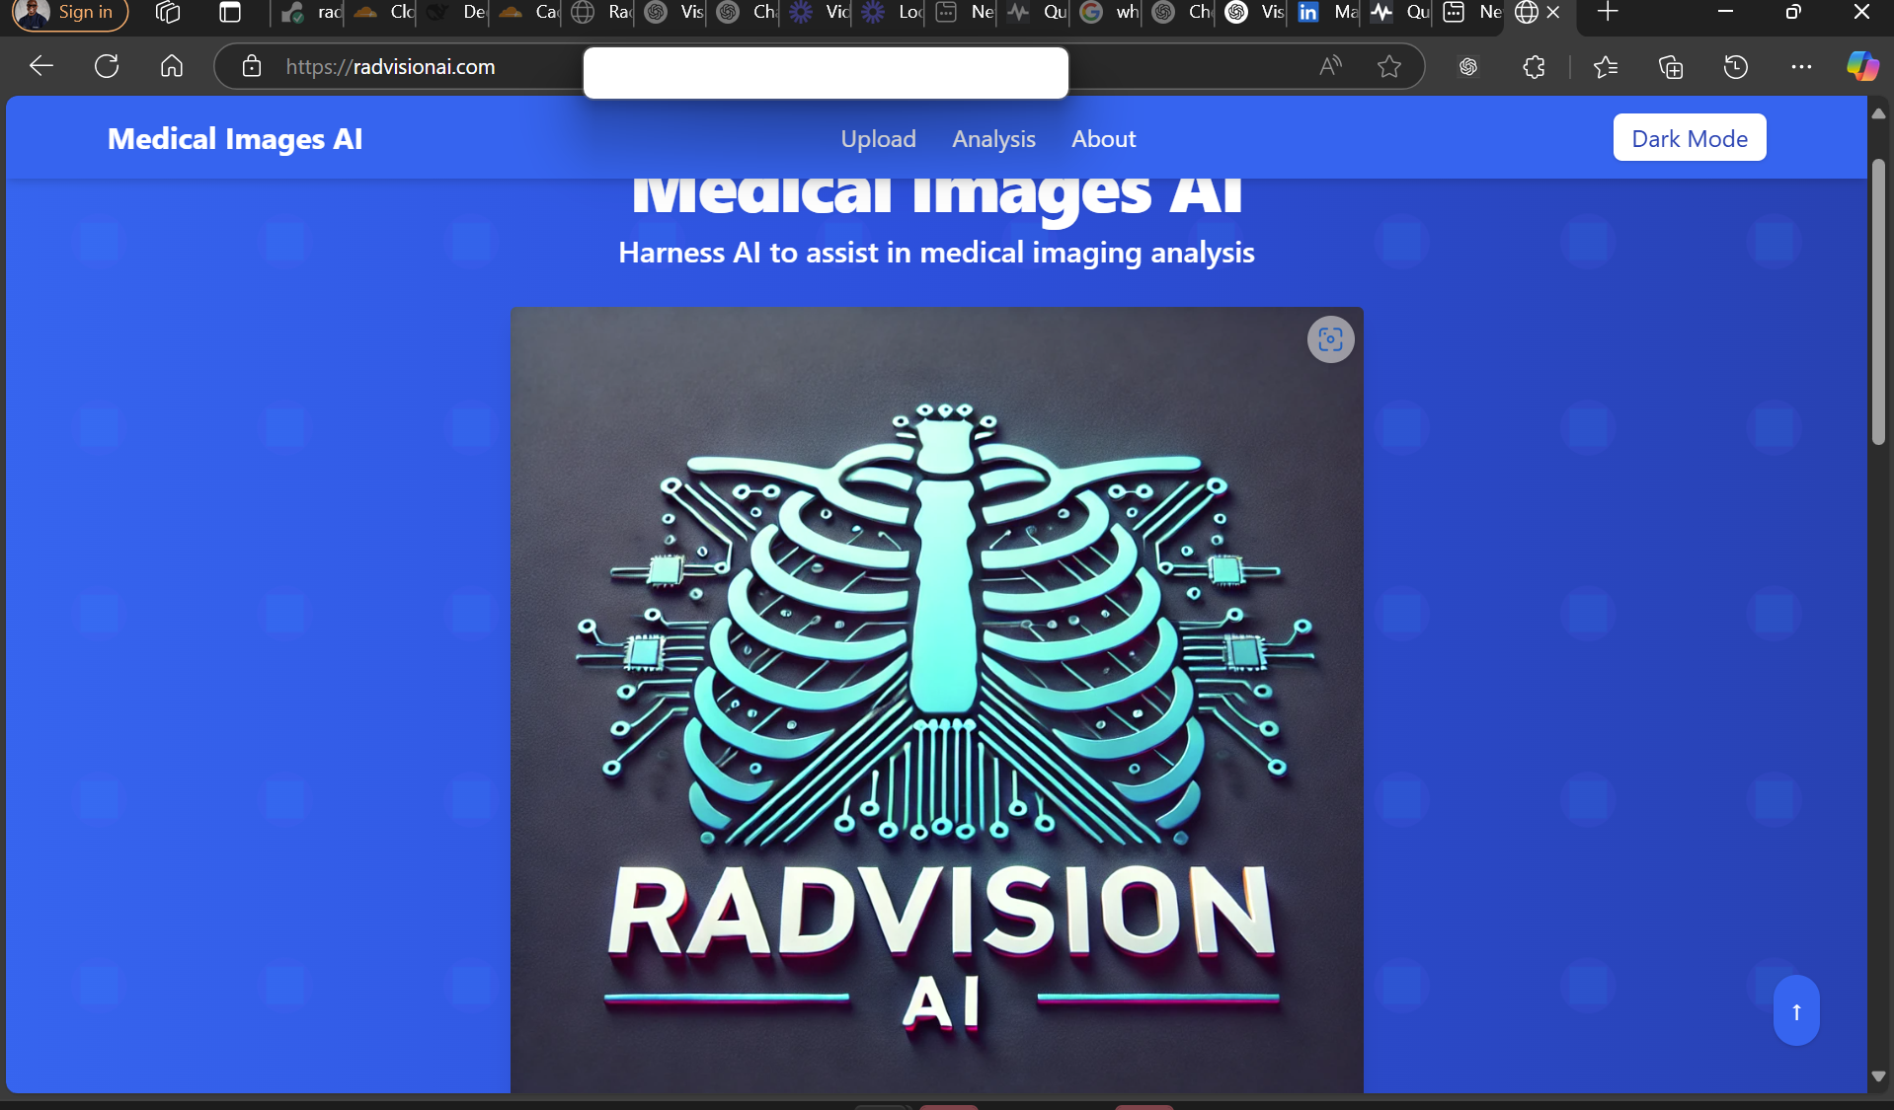The width and height of the screenshot is (1894, 1110).
Task: Click the scroll-to-top arrow button
Action: click(1795, 1010)
